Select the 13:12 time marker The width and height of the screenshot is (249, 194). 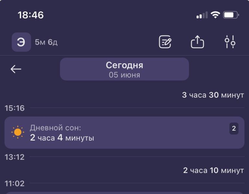coord(15,157)
